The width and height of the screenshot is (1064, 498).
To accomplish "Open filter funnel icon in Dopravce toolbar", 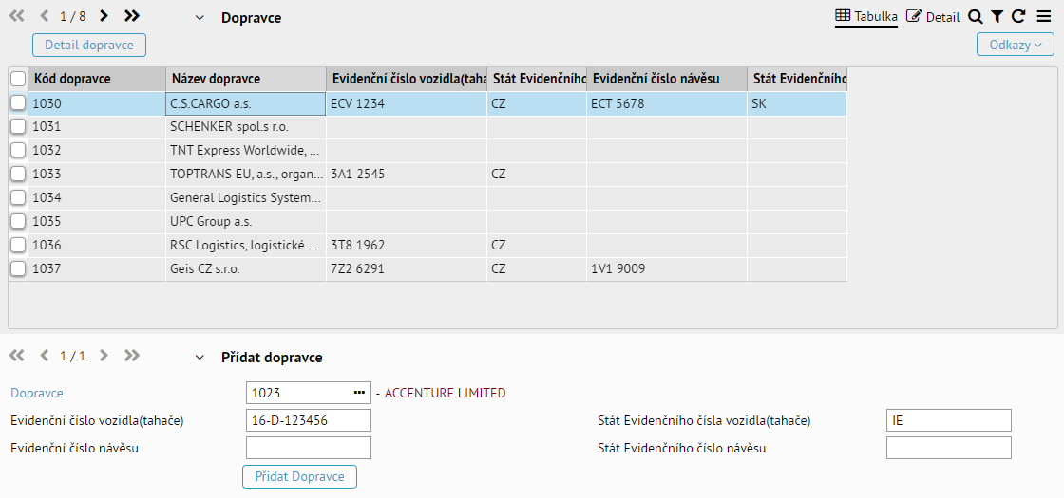I will (997, 17).
